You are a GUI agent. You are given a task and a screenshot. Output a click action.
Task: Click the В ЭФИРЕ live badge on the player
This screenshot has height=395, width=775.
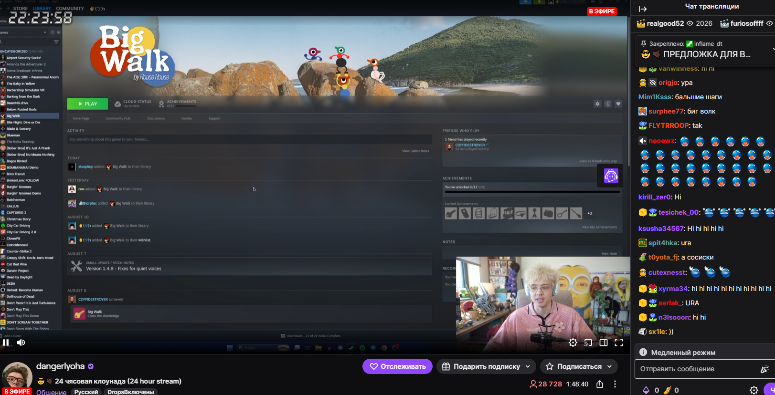tap(602, 11)
